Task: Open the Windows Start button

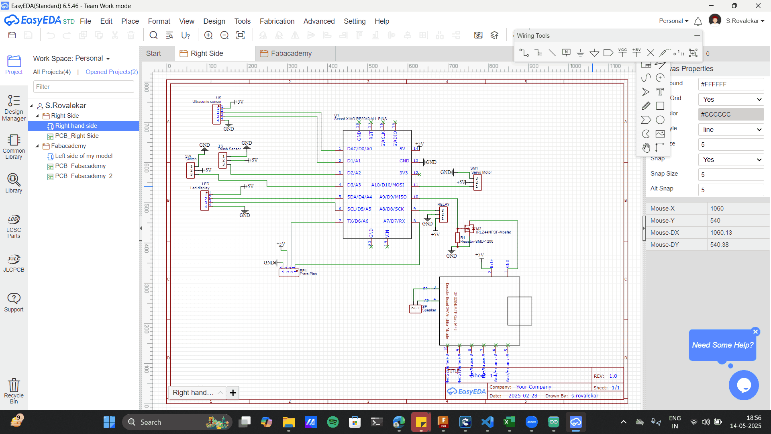Action: 109,422
